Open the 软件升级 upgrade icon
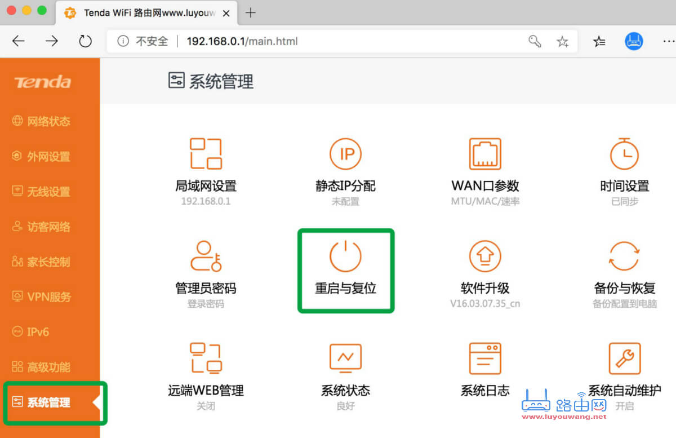The width and height of the screenshot is (676, 438). [485, 256]
